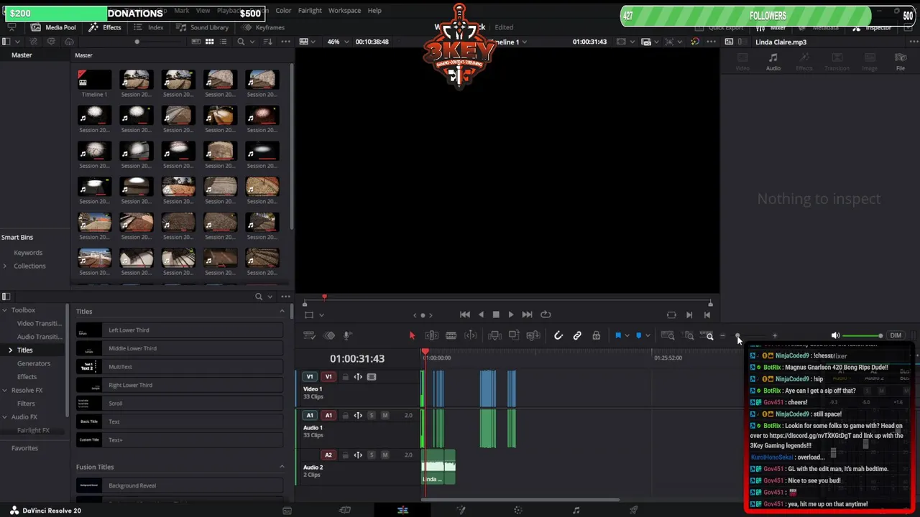The height and width of the screenshot is (517, 920).
Task: Toggle loop playback
Action: tap(546, 315)
